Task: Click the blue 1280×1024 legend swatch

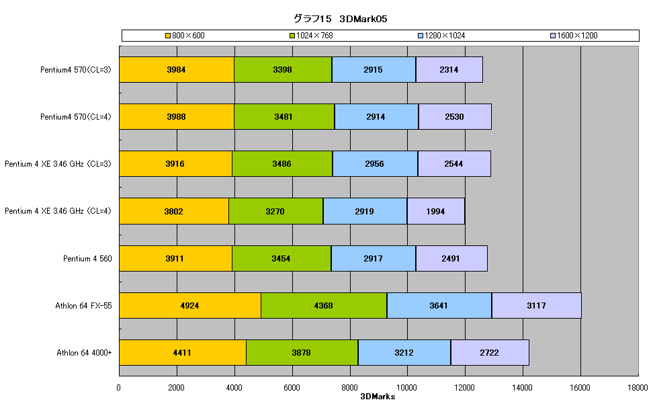Action: tap(421, 36)
